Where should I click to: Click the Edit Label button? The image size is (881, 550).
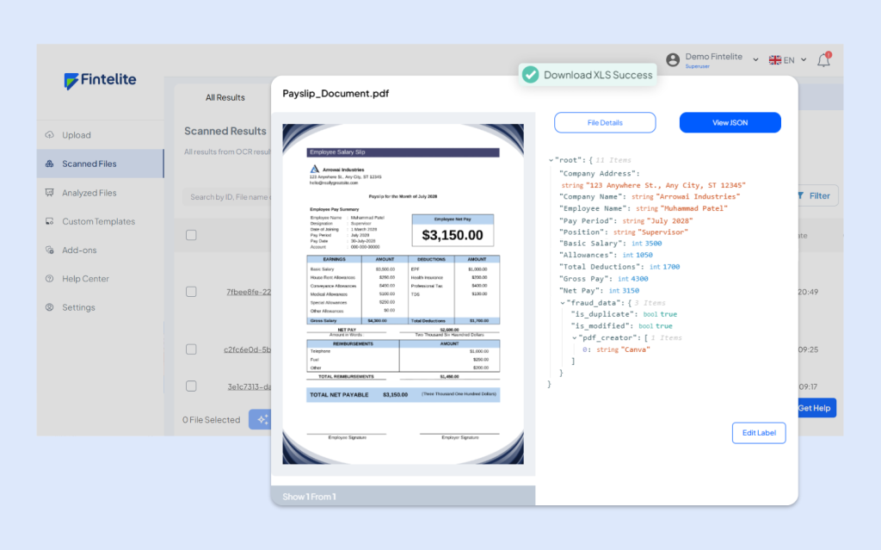759,433
